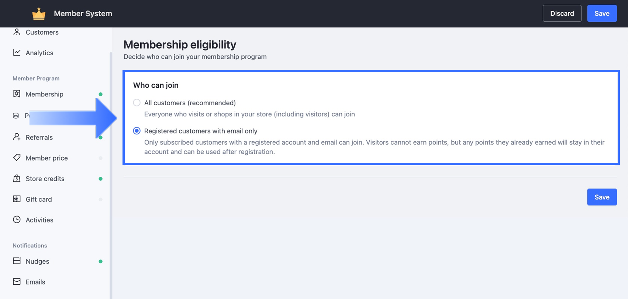The width and height of the screenshot is (628, 299).
Task: Click the Emails envelope icon
Action: pyautogui.click(x=17, y=282)
